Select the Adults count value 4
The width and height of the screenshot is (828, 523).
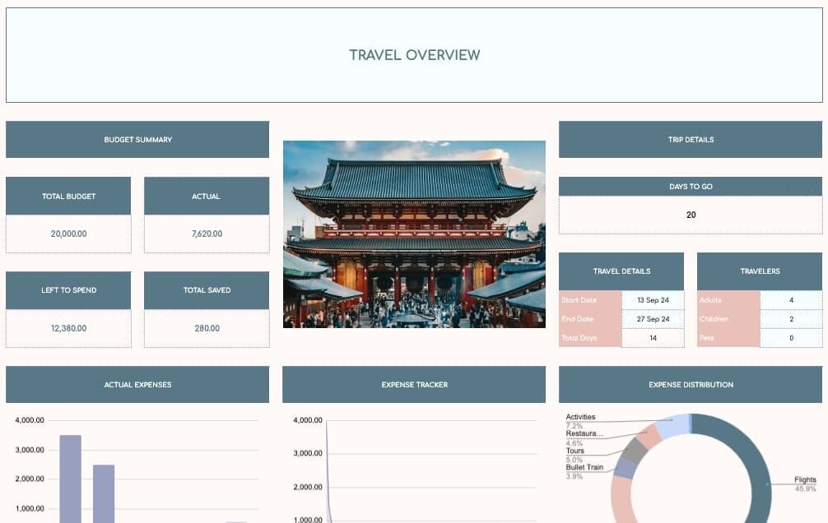[791, 300]
